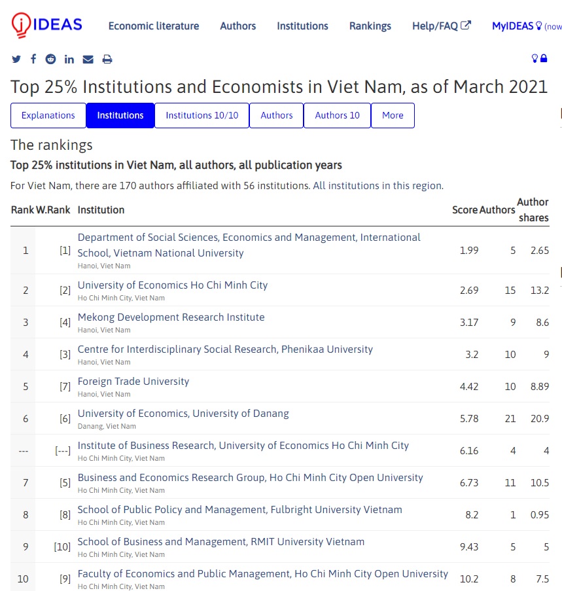The height and width of the screenshot is (591, 562).
Task: Open Rankings menu item
Action: 370,26
